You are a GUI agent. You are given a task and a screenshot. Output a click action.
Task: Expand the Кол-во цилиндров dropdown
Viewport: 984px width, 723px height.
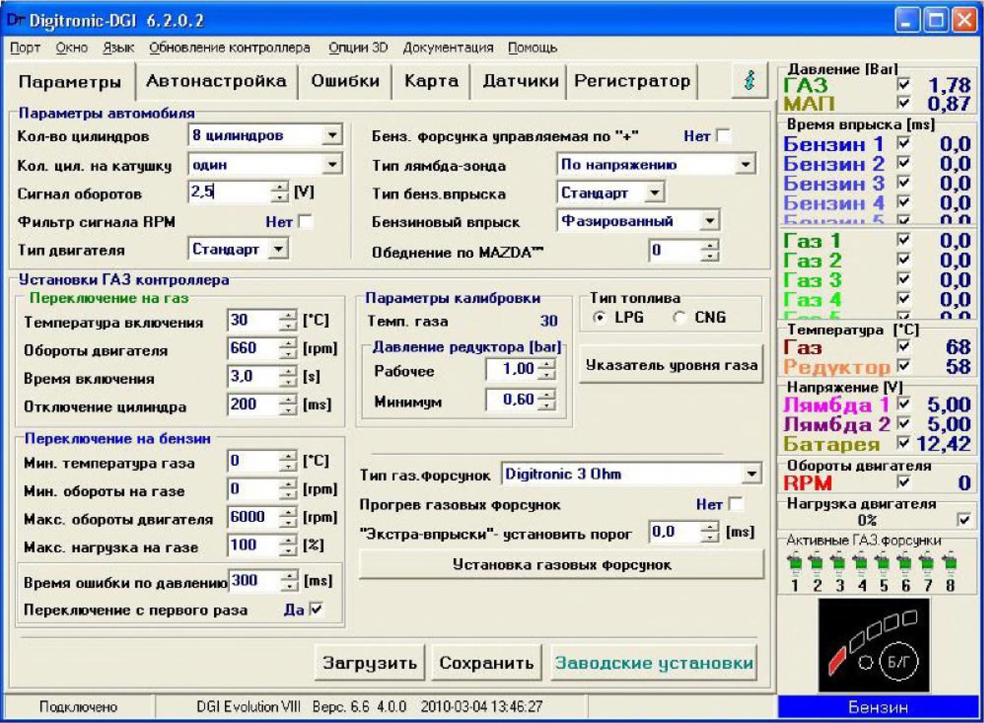pyautogui.click(x=333, y=135)
